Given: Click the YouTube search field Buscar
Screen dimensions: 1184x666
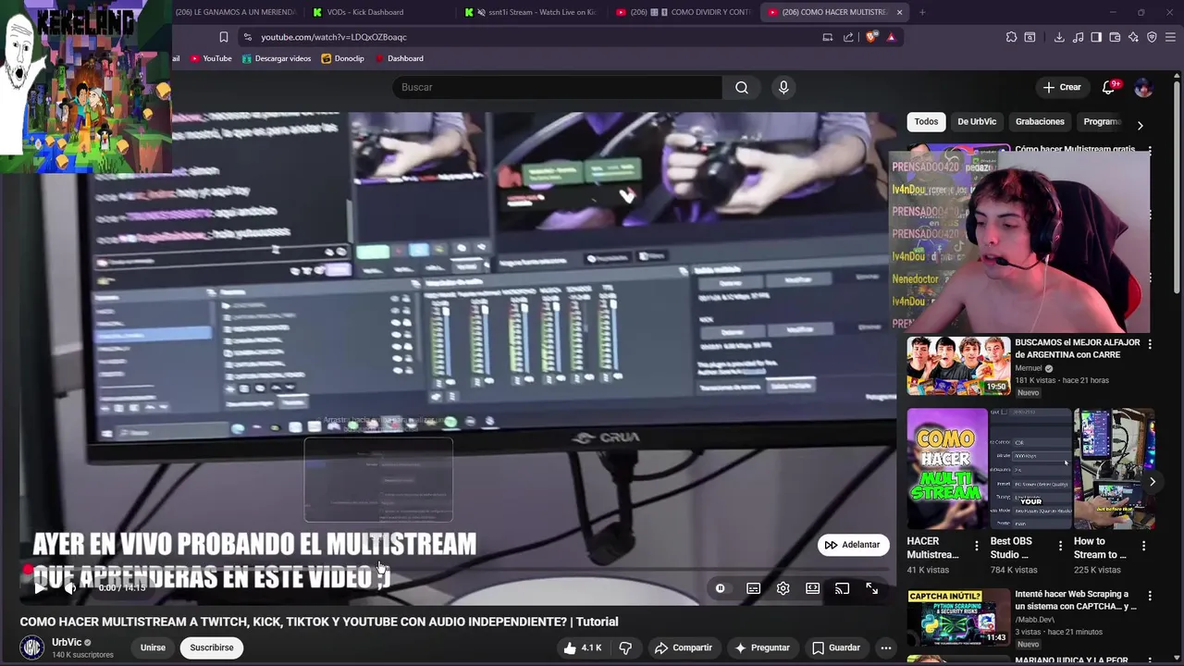Looking at the screenshot, I should pos(558,87).
